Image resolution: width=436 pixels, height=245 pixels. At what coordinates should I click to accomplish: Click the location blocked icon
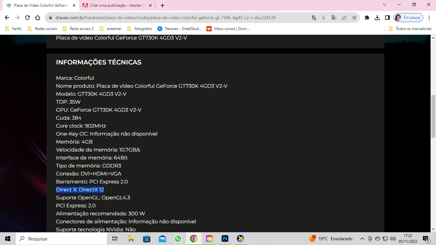click(314, 18)
